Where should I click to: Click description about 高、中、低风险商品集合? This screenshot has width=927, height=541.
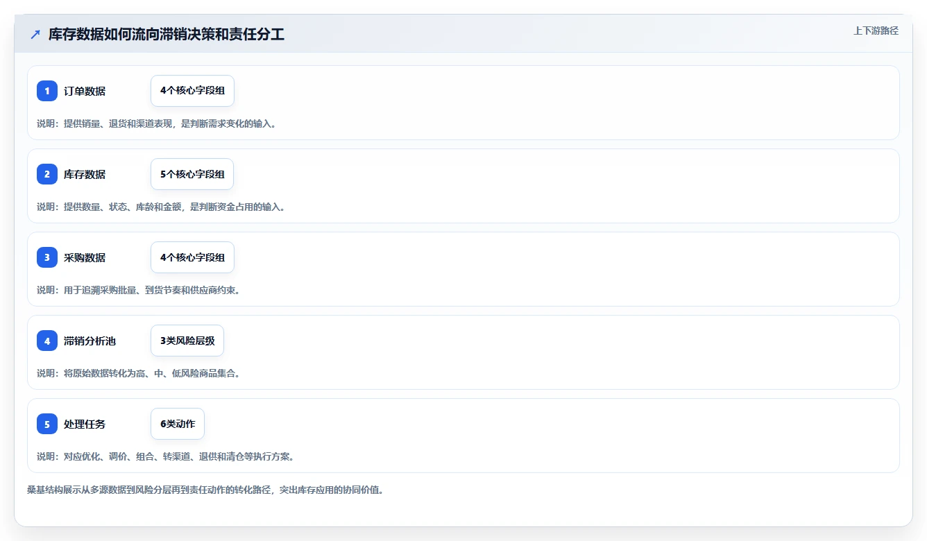138,373
